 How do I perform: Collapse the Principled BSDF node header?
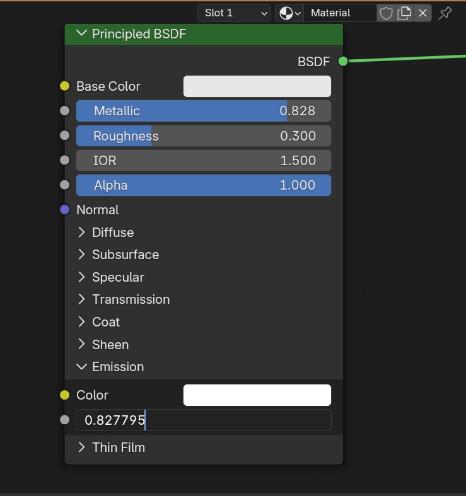point(81,34)
